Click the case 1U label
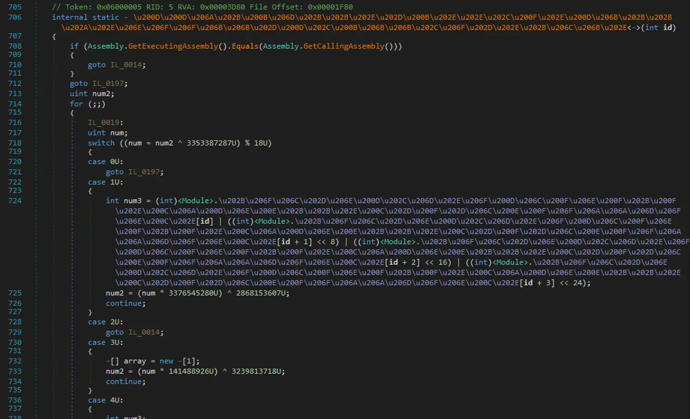The image size is (690, 419). pos(106,182)
